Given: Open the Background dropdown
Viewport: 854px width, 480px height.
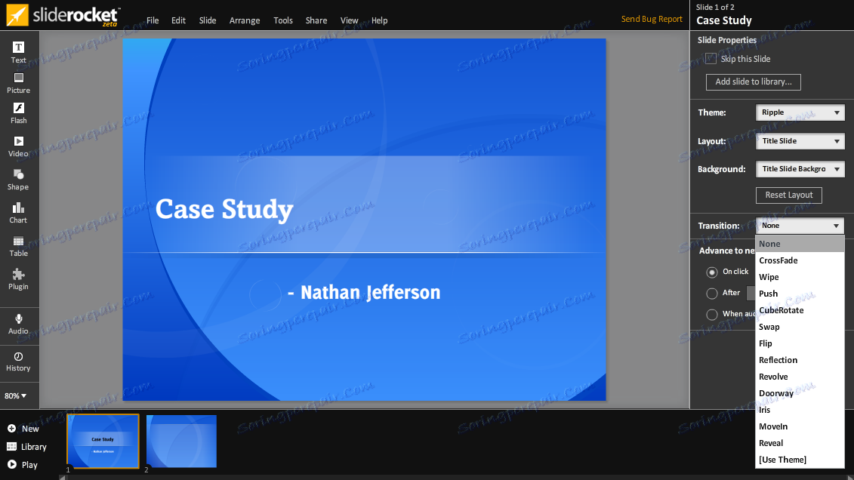Looking at the screenshot, I should (x=800, y=169).
